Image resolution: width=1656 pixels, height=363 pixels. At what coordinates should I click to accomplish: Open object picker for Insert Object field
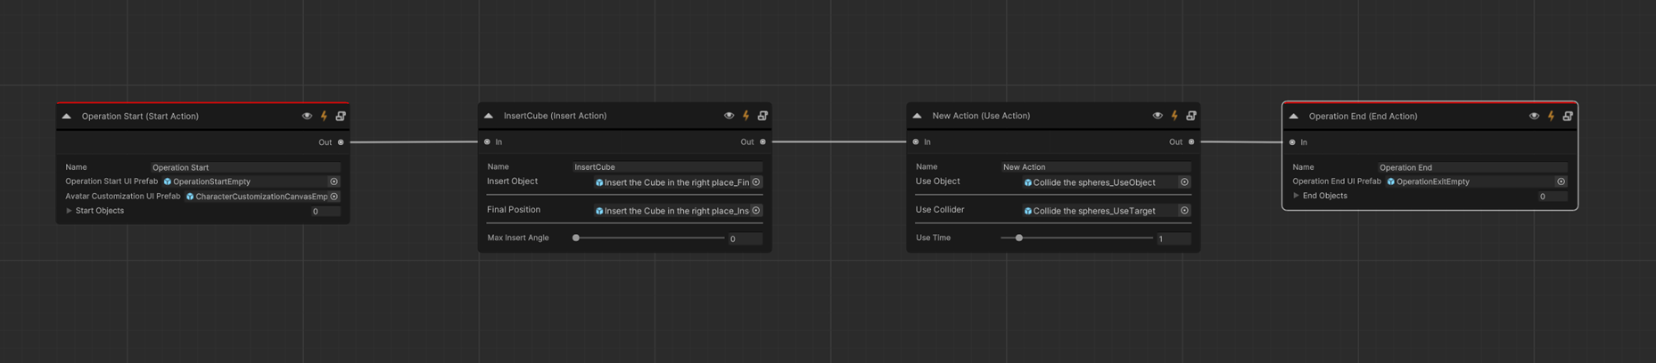pos(756,182)
